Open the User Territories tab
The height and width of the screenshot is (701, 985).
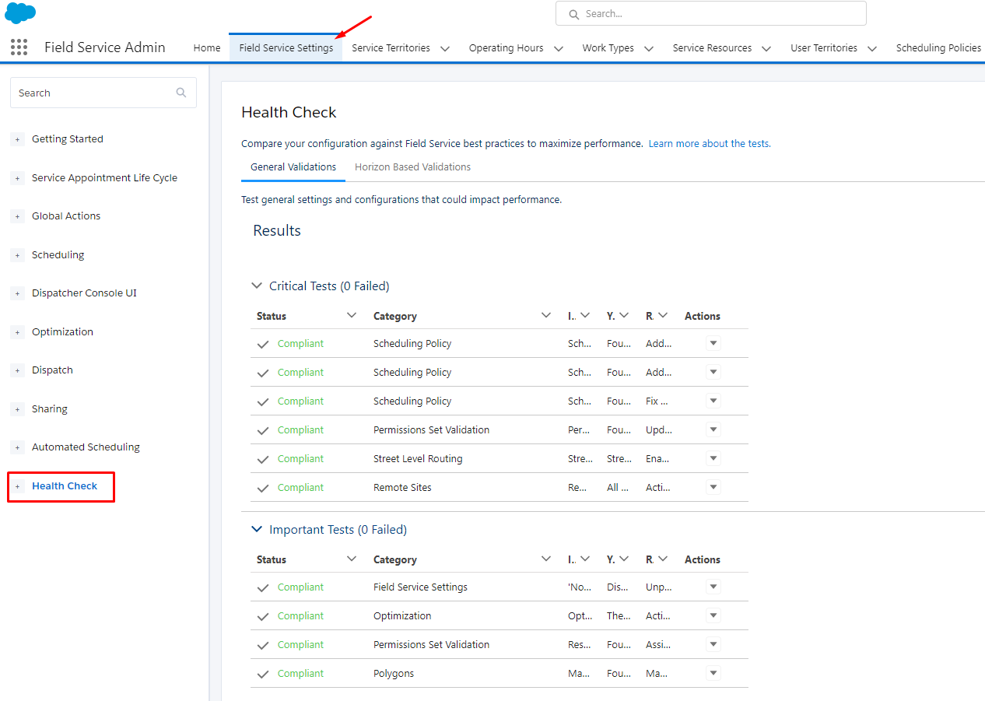pos(824,47)
